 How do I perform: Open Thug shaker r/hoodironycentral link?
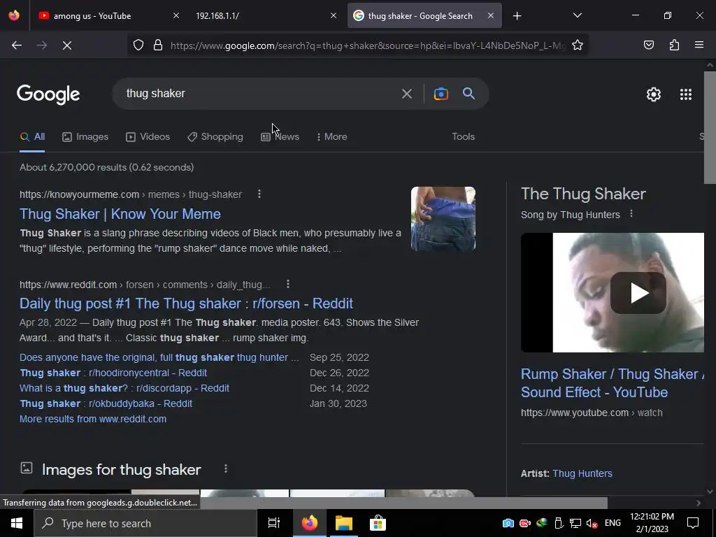pos(113,373)
